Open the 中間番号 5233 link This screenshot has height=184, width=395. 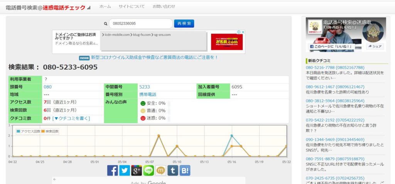pyautogui.click(x=144, y=87)
